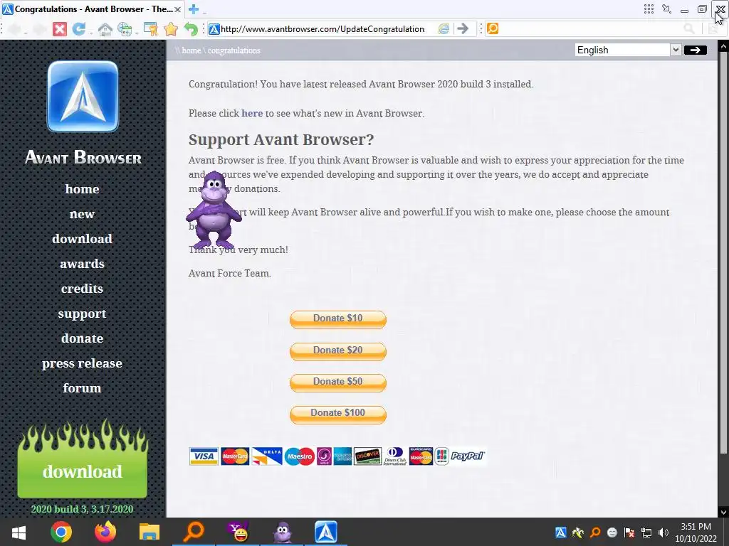Screen dimensions: 729x546
Task: Click the BonziBuddy taskbar icon
Action: 282,532
